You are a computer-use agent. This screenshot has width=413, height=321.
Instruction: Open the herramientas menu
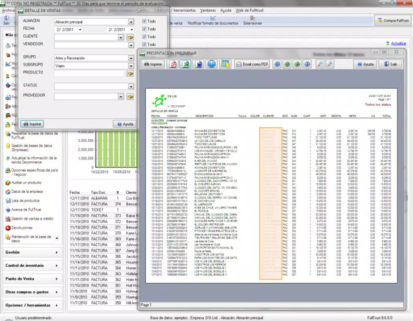(x=184, y=10)
